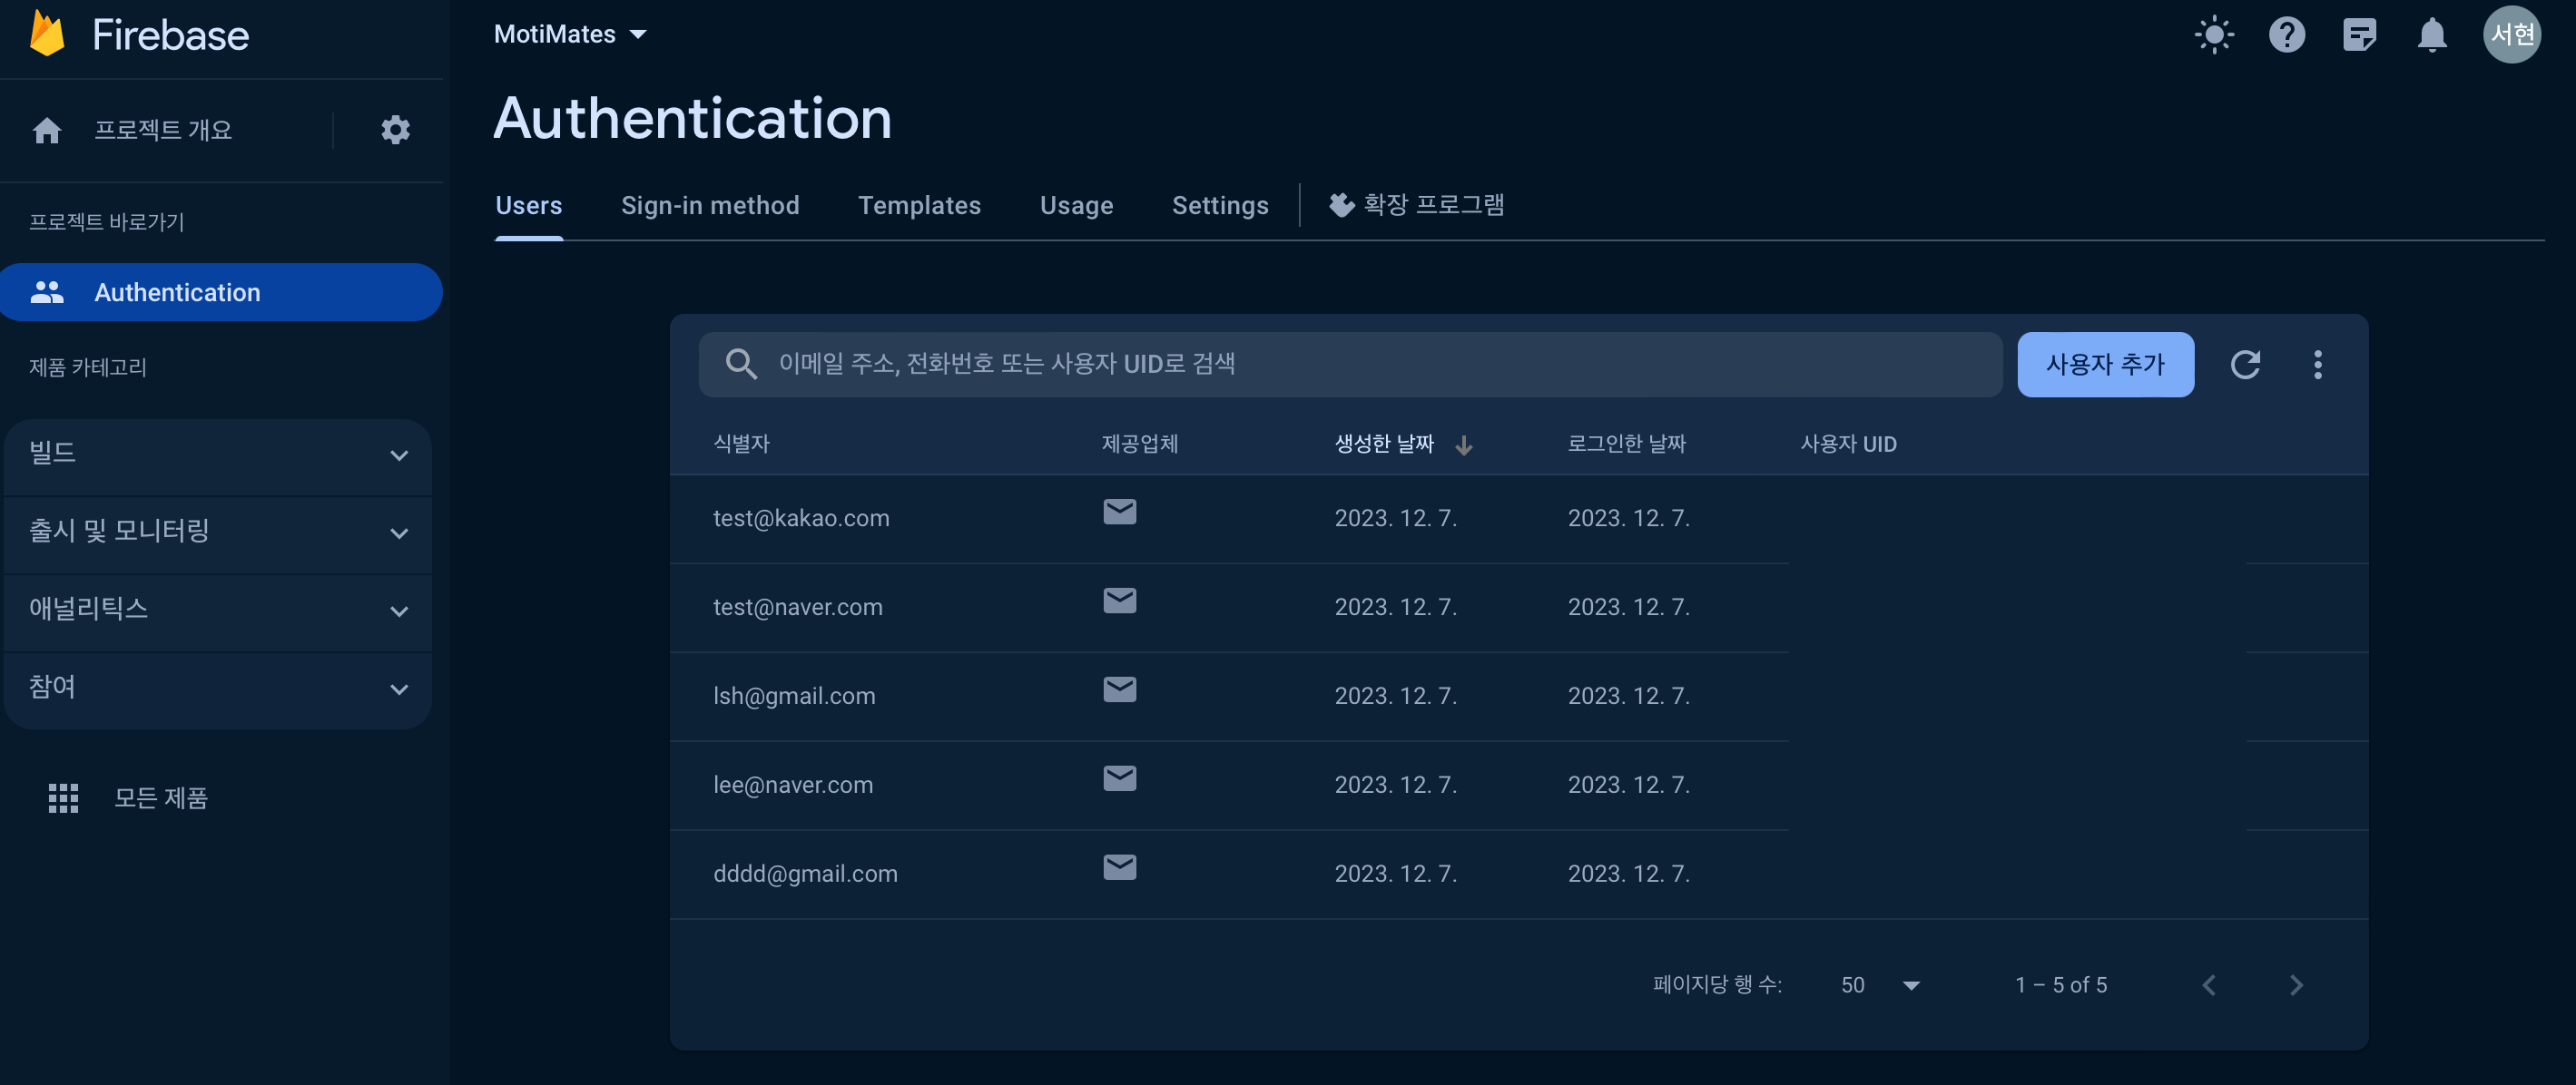The height and width of the screenshot is (1085, 2576).
Task: Open the three-dot more options menu
Action: pyautogui.click(x=2317, y=365)
